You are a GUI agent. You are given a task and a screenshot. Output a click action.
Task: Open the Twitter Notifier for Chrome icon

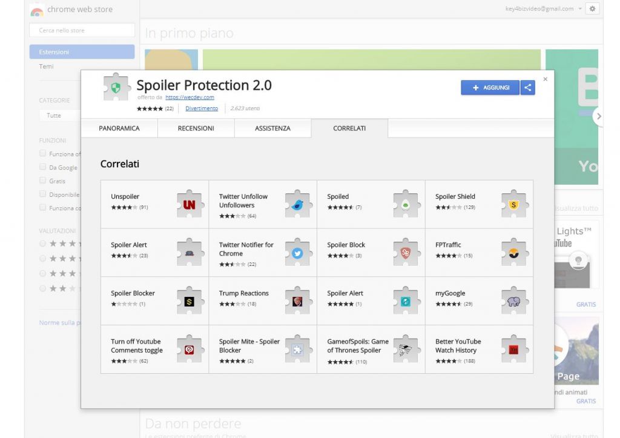298,253
